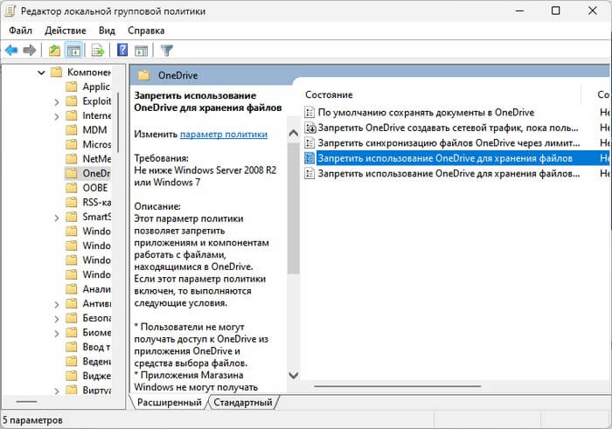Expand the Виртуа tree node
The height and width of the screenshot is (429, 612).
click(x=57, y=391)
